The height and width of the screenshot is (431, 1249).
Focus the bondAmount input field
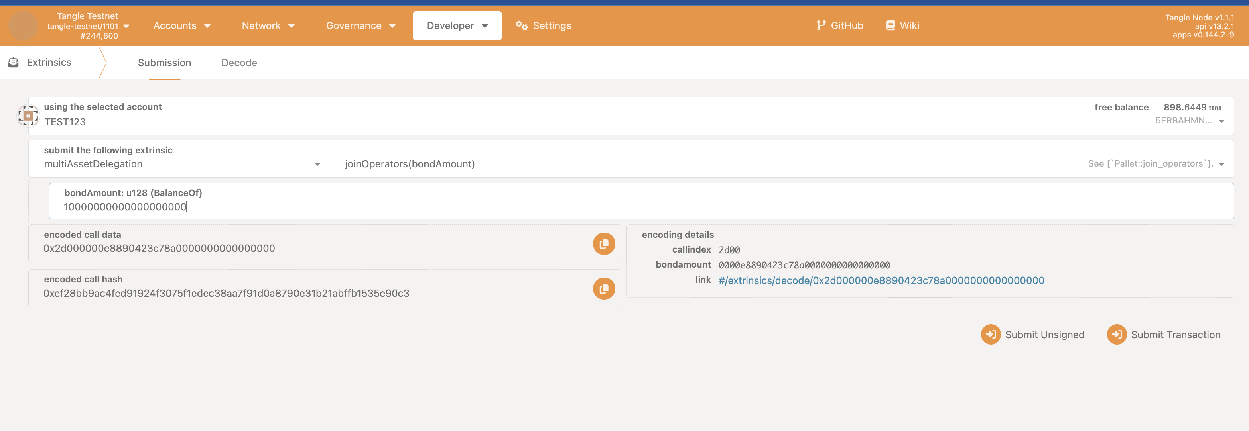pyautogui.click(x=640, y=207)
